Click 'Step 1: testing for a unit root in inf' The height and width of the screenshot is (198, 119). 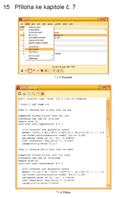tap(45, 110)
